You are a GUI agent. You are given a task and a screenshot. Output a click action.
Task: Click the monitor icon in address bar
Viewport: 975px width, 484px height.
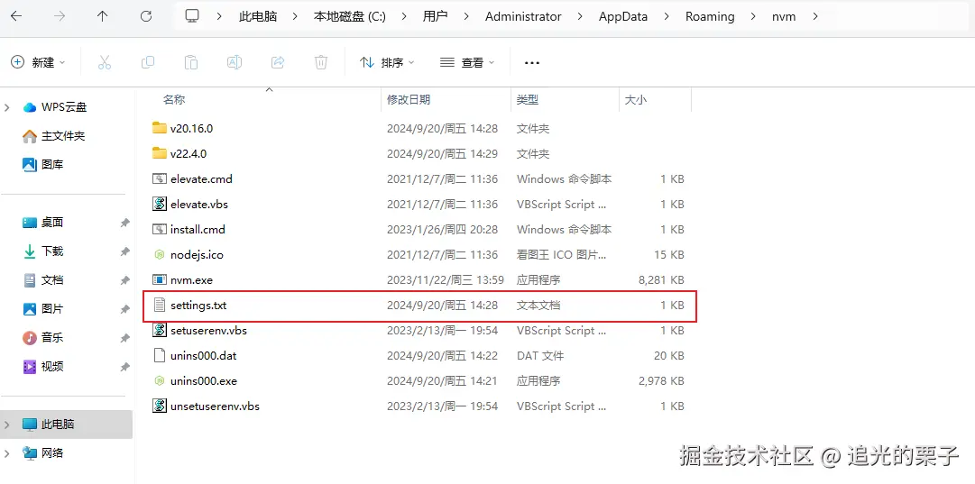[192, 17]
